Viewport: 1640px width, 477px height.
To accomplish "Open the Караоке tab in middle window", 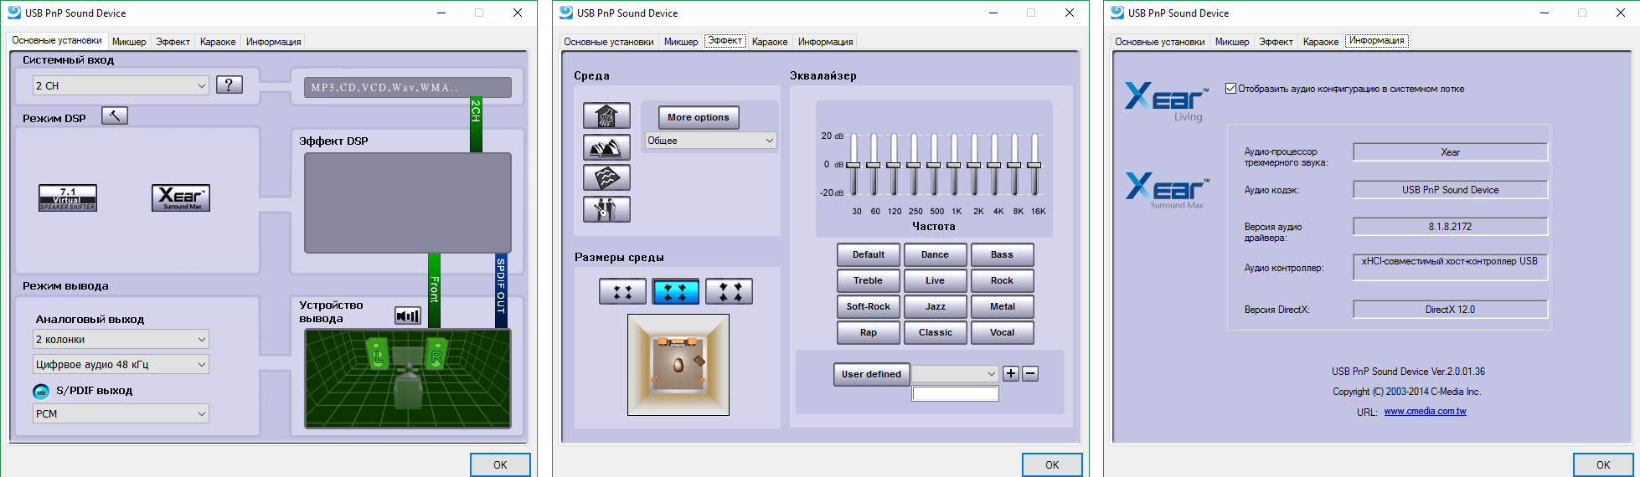I will [x=769, y=42].
